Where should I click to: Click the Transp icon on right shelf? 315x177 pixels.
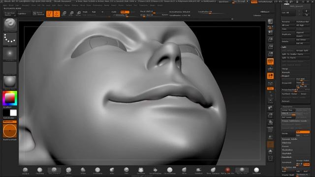pyautogui.click(x=270, y=137)
